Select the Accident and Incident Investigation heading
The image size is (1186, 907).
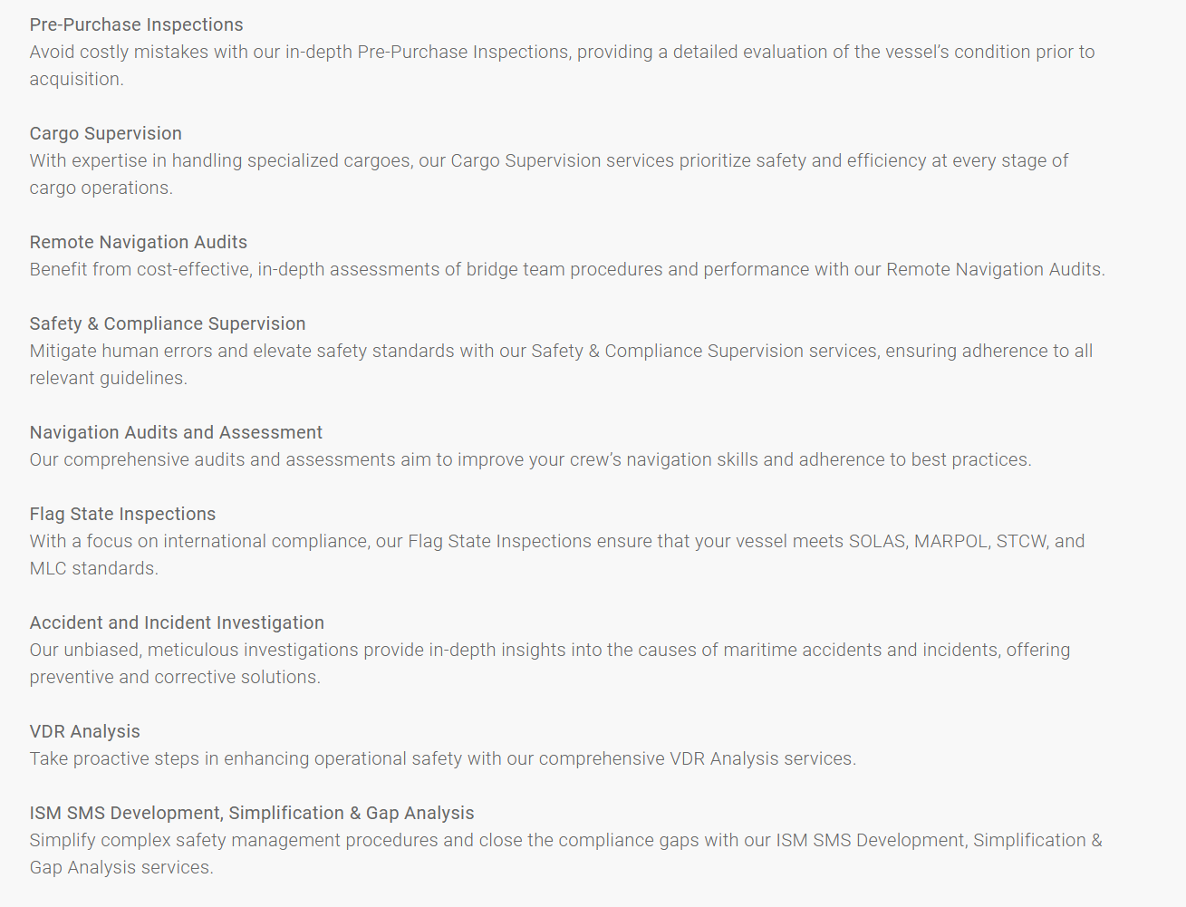[177, 622]
